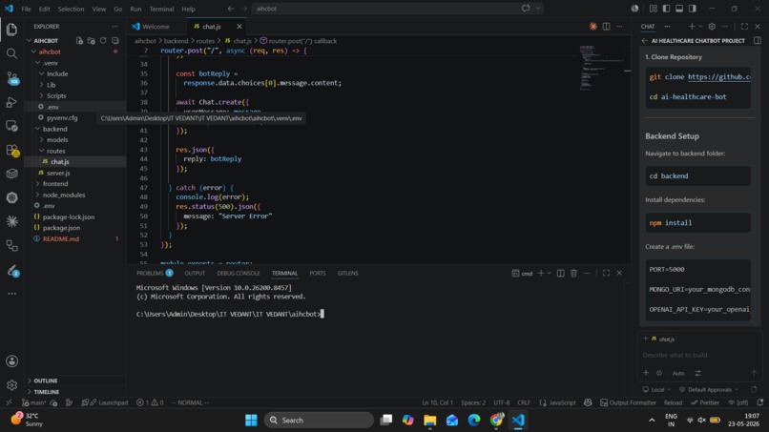
Task: Toggle the primary side bar visibility
Action: click(666, 9)
